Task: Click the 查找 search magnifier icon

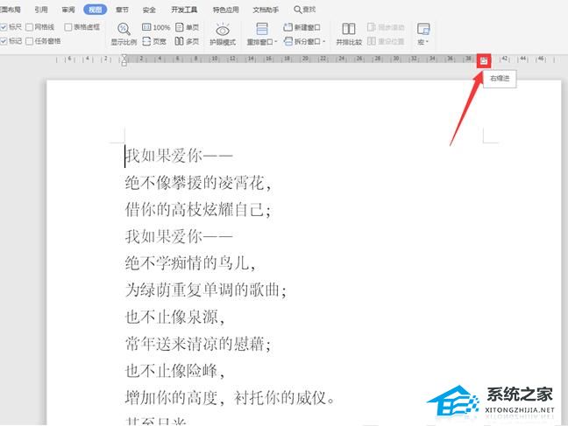Action: point(297,10)
